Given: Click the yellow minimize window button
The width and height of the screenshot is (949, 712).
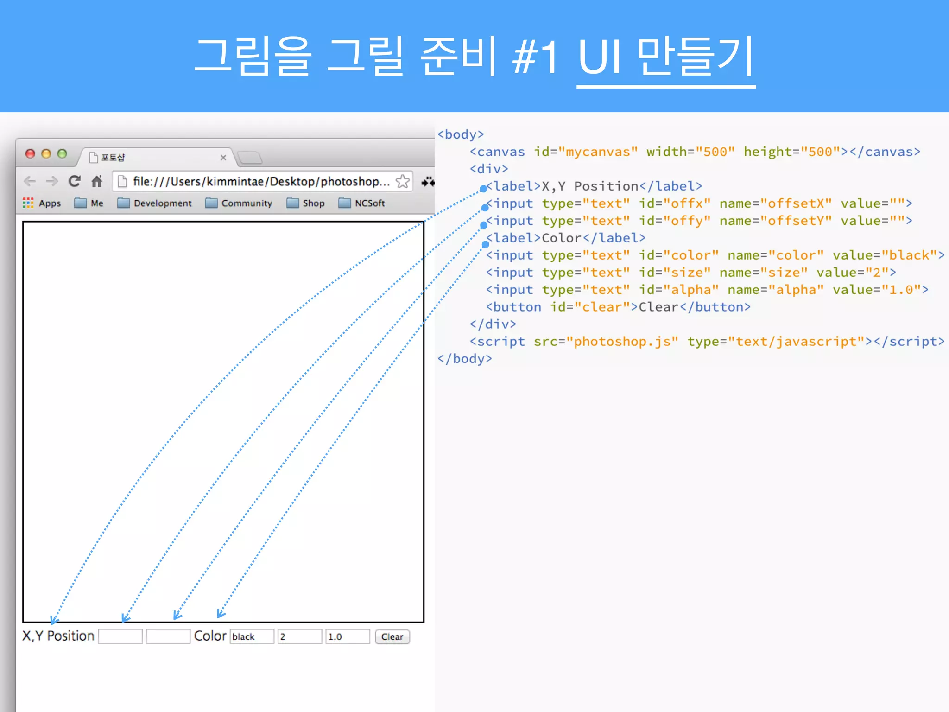Looking at the screenshot, I should (46, 154).
